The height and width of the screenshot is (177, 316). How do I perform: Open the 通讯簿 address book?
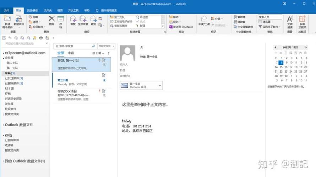(x=265, y=22)
